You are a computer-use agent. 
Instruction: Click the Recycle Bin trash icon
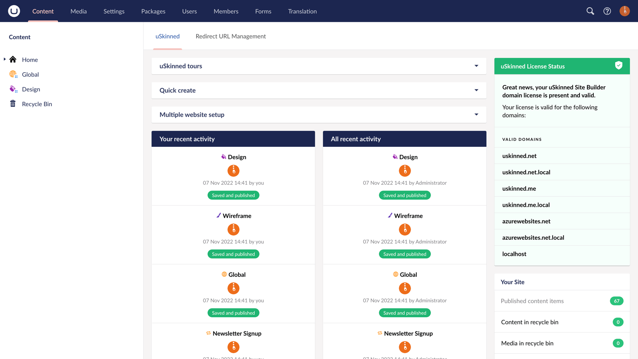click(13, 104)
